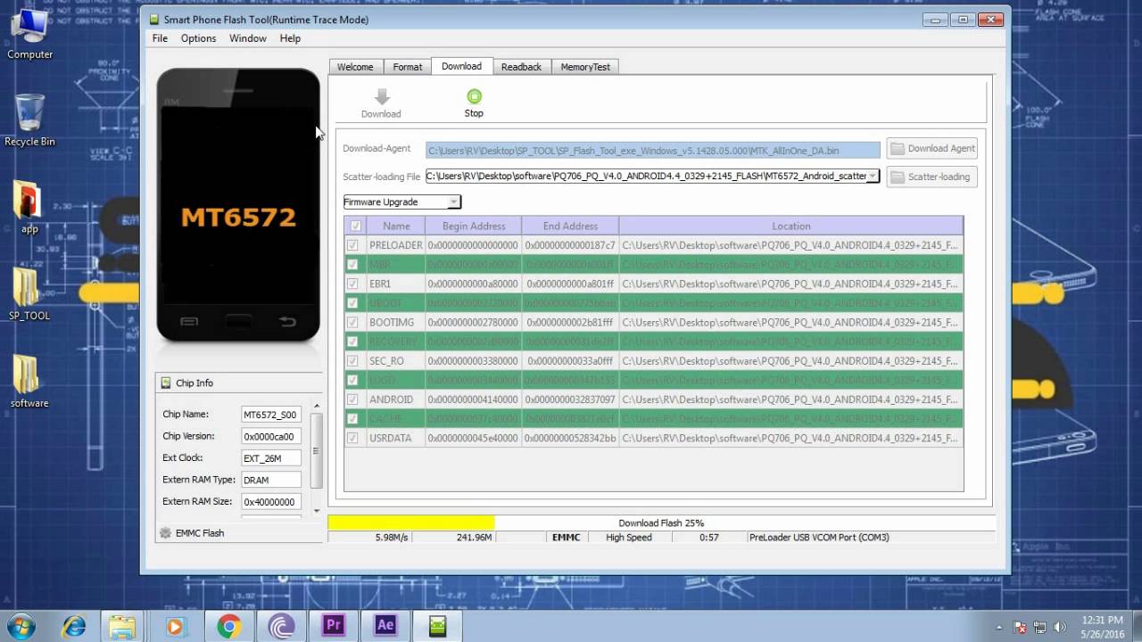Toggle the EBR1 checkbox

353,284
